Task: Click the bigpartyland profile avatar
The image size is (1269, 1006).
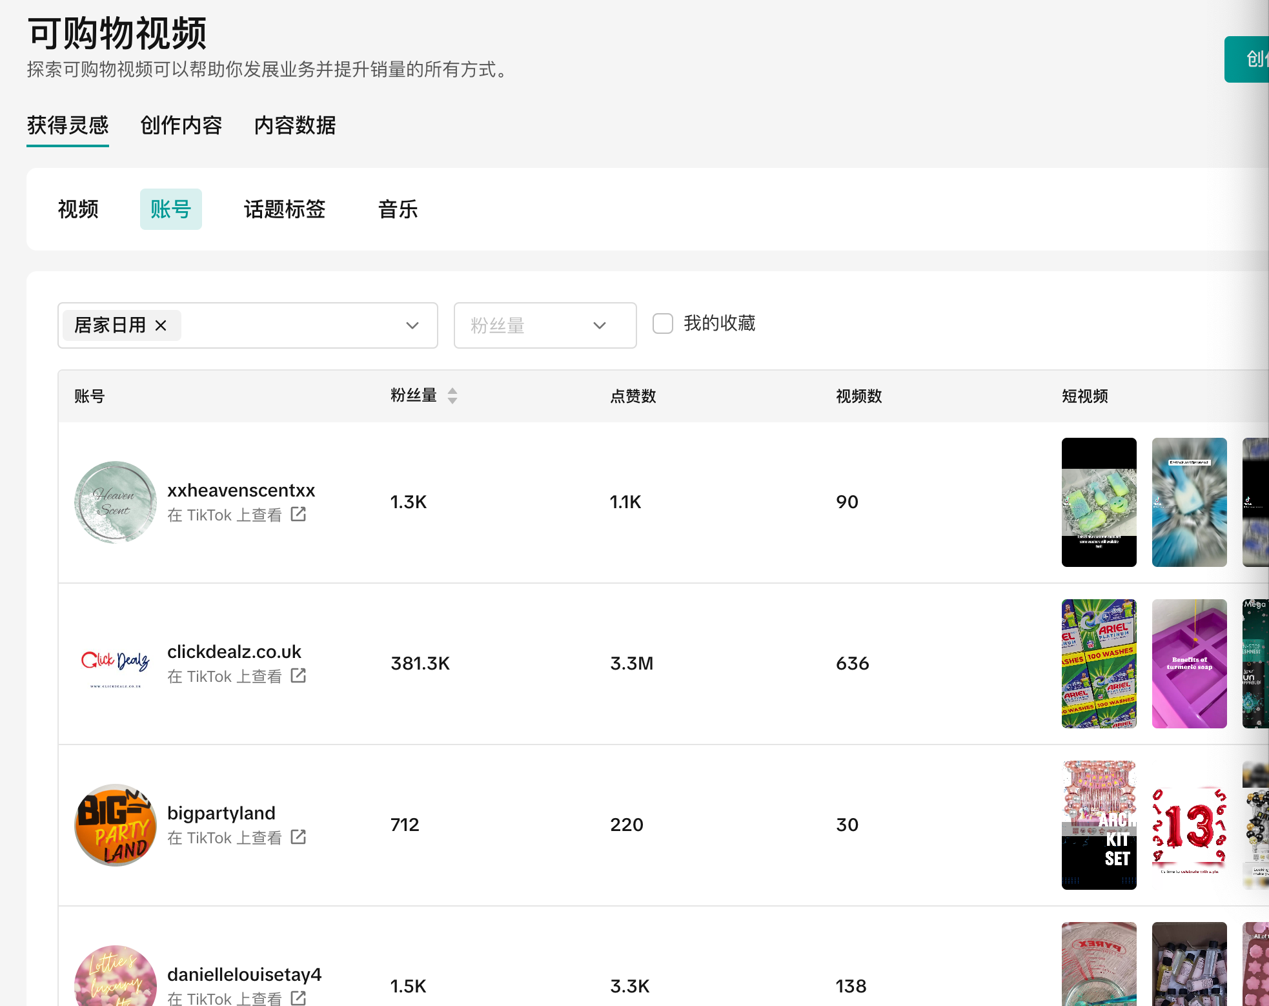Action: (116, 825)
